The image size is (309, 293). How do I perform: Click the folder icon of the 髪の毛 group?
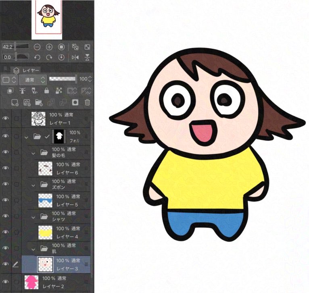click(44, 152)
